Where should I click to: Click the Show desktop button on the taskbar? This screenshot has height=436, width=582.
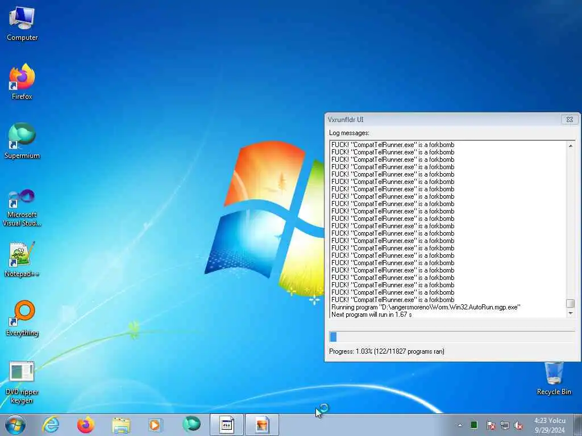coord(578,425)
